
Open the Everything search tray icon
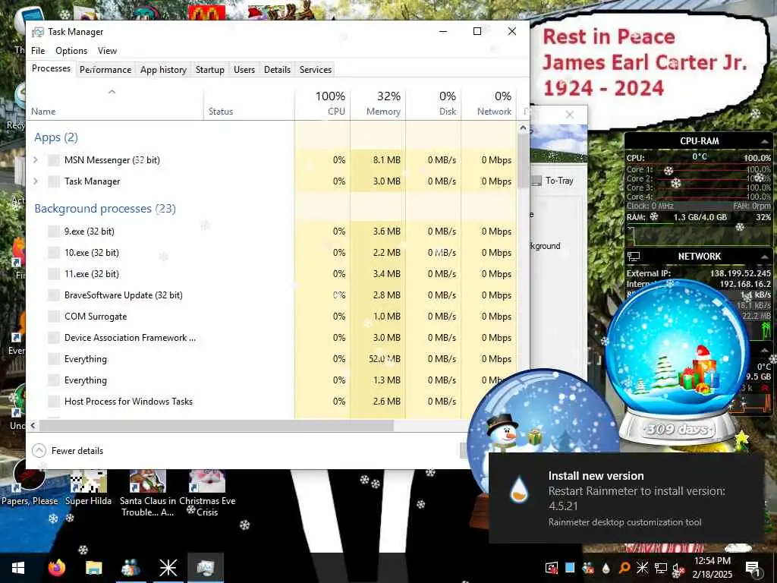click(x=624, y=568)
